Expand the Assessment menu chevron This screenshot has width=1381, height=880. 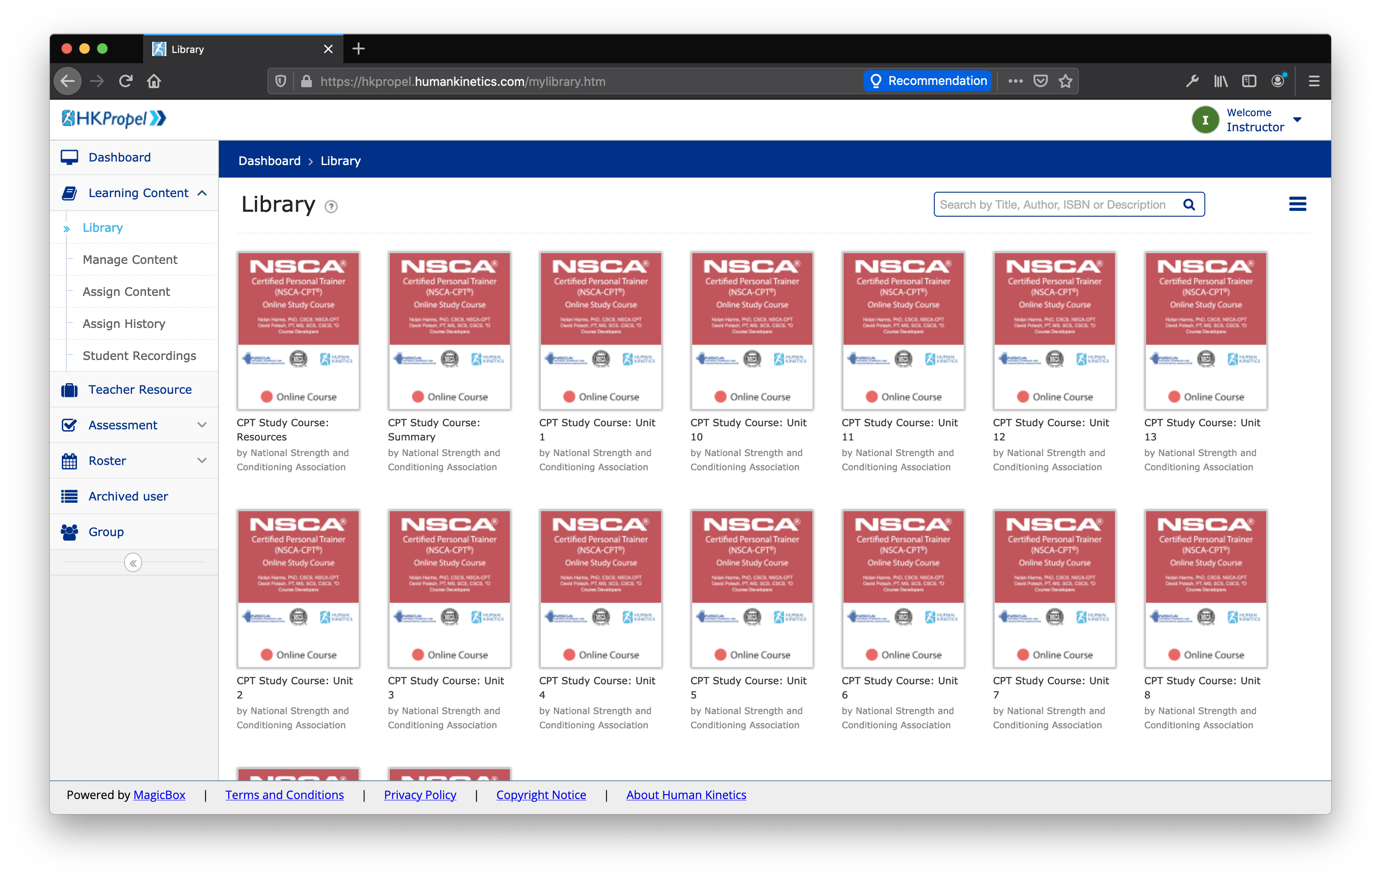pos(202,425)
